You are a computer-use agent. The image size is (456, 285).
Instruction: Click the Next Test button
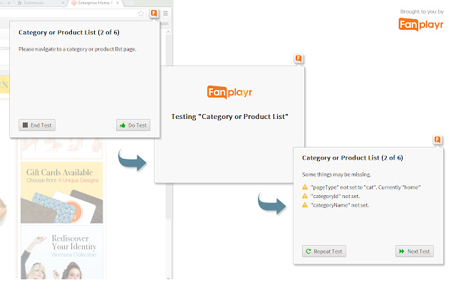(415, 252)
